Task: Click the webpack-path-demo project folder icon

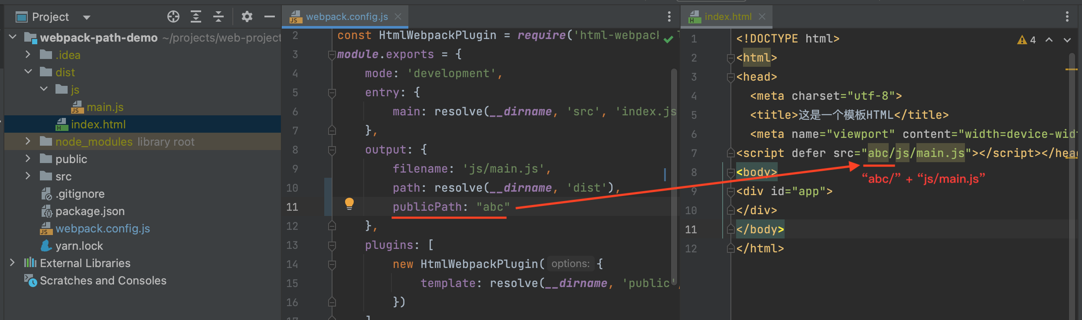Action: tap(30, 38)
